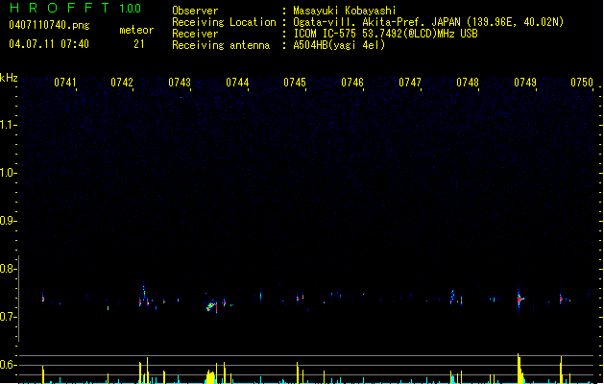Click the HROFFT 1.0.0 title text

click(76, 8)
